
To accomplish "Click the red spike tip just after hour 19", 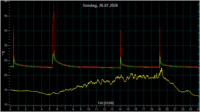I will point(160,27).
